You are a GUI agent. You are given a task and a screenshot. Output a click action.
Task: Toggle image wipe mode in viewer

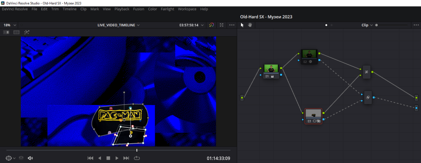[6, 32]
